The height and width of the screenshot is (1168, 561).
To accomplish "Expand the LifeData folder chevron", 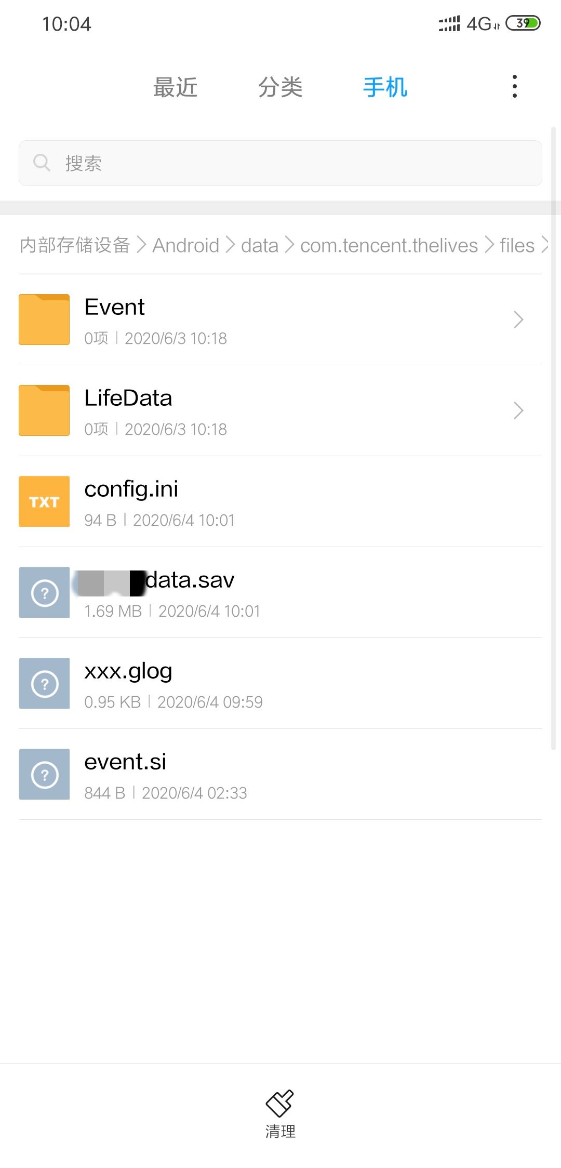I will (518, 410).
